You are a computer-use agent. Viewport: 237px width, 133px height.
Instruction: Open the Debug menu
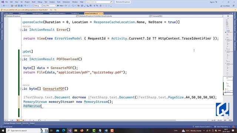40,2
